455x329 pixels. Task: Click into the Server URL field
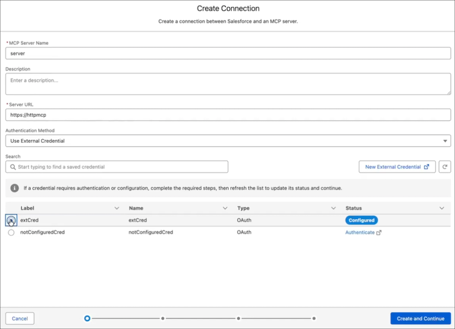pos(228,115)
